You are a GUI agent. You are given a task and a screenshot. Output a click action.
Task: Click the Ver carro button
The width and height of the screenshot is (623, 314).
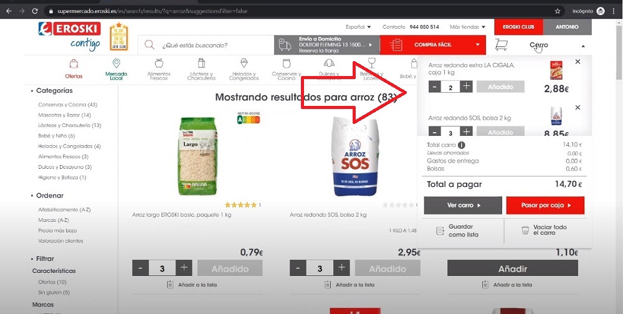[x=463, y=206]
